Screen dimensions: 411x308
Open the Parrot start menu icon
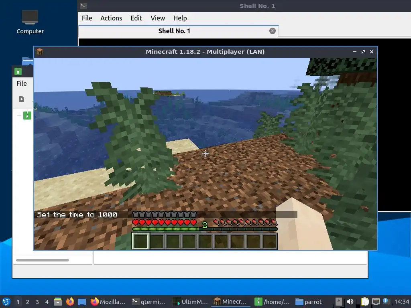point(6,302)
